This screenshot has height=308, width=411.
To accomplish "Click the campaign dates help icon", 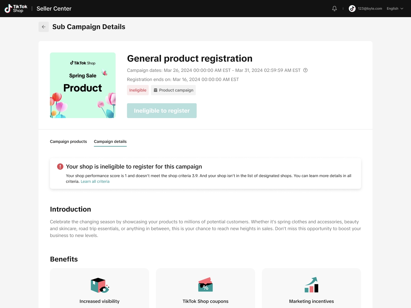I will (305, 70).
